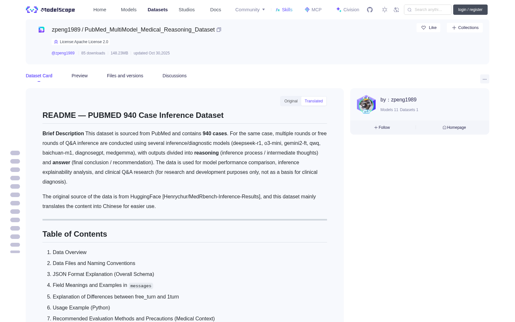Viewport: 515px width, 322px height.
Task: Click 'Data Overview' contents item
Action: coord(70,252)
